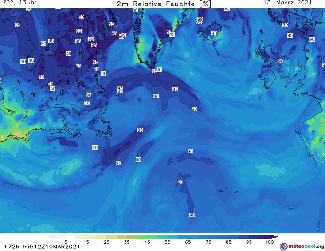Image resolution: width=325 pixels, height=251 pixels.
Task: Click the legend value "85"
Action: click(x=228, y=242)
